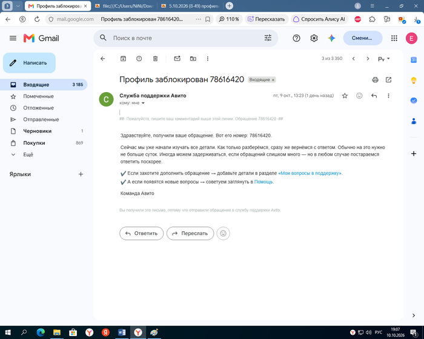Screen dimensions: 424x339
Task: Mark the email as unread
Action: [177, 58]
